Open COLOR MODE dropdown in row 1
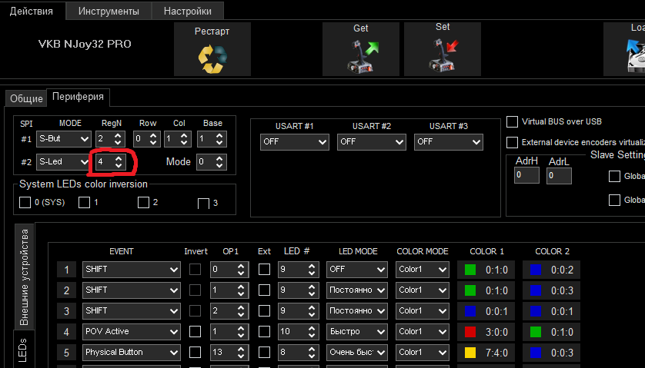Image resolution: width=645 pixels, height=368 pixels. (423, 270)
